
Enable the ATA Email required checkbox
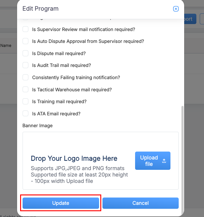[26, 114]
